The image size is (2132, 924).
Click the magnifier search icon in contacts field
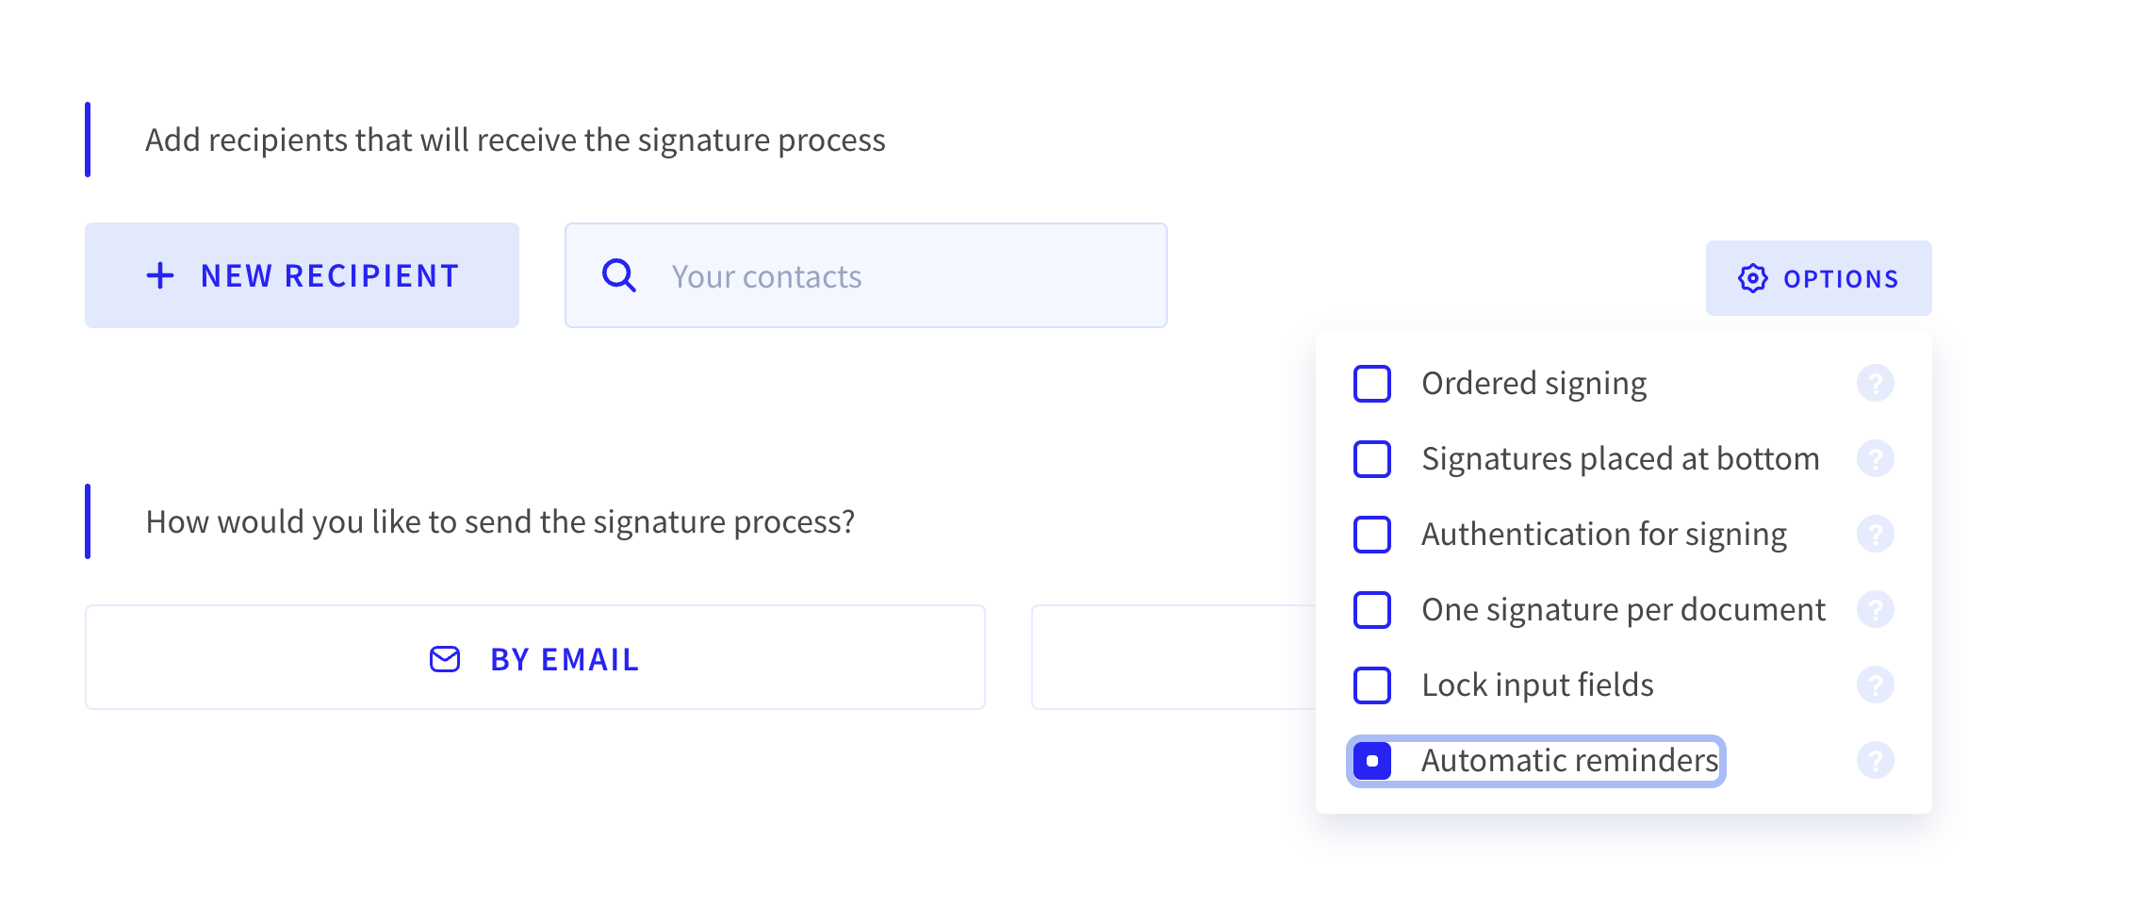tap(619, 276)
